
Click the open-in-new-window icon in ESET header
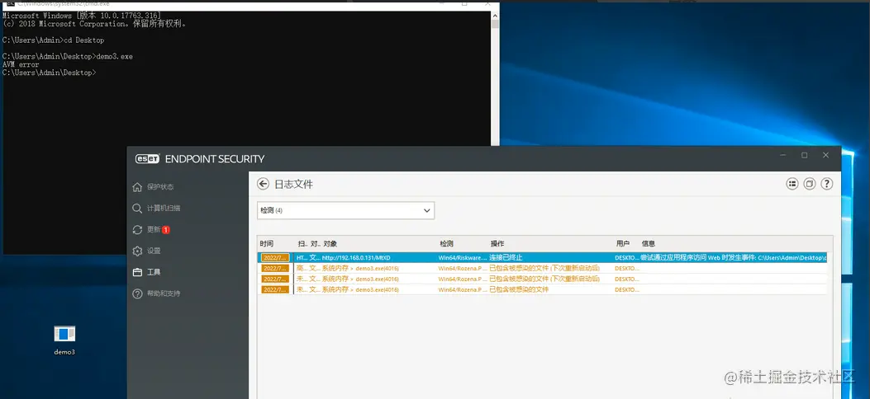point(810,184)
